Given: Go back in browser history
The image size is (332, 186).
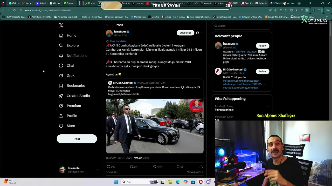Looking at the screenshot, I should pyautogui.click(x=3, y=10).
